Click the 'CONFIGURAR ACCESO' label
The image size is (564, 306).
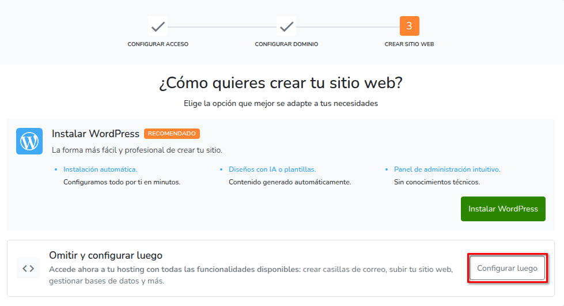[x=158, y=44]
